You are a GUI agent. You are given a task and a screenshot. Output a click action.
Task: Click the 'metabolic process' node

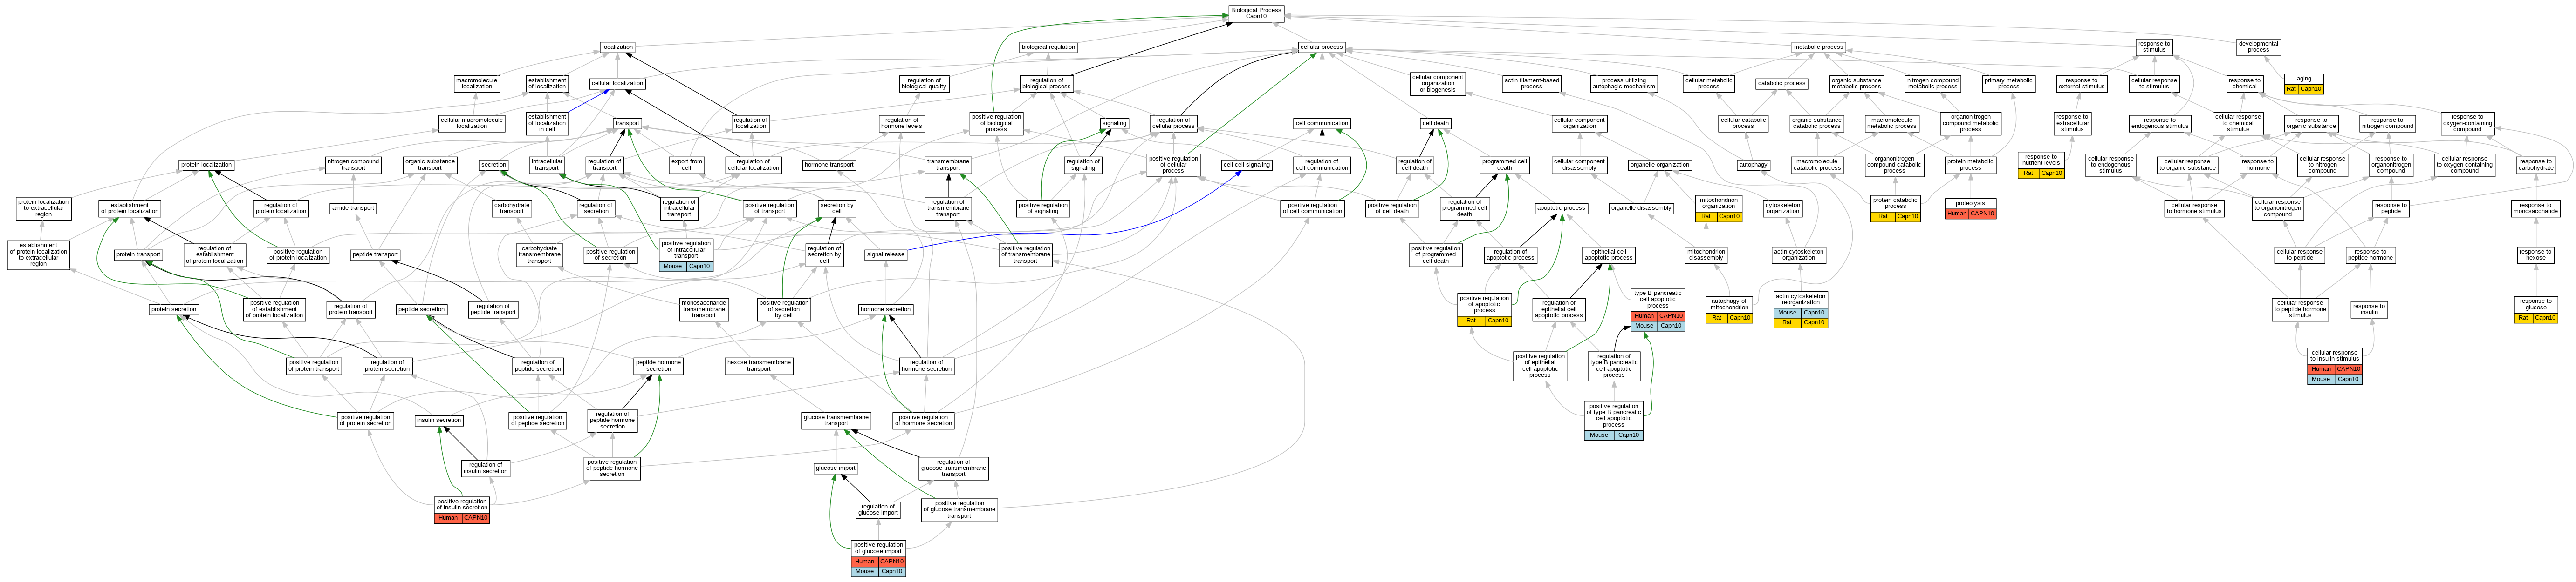[1818, 47]
